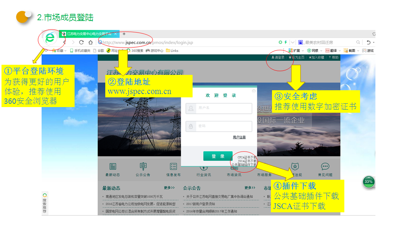
Task: Click the 33% green circle indicator
Action: [369, 182]
